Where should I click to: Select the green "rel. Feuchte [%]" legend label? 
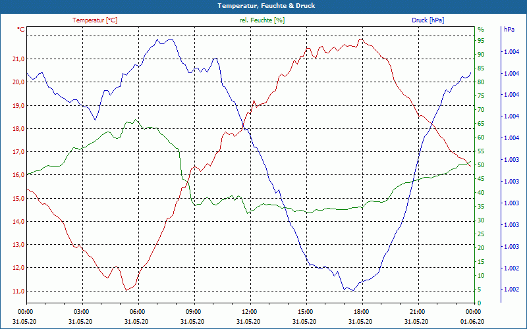[262, 20]
